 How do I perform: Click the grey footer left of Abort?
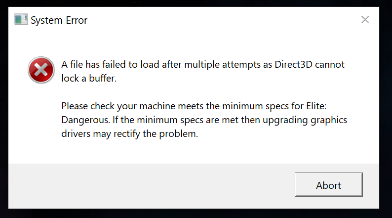148,185
